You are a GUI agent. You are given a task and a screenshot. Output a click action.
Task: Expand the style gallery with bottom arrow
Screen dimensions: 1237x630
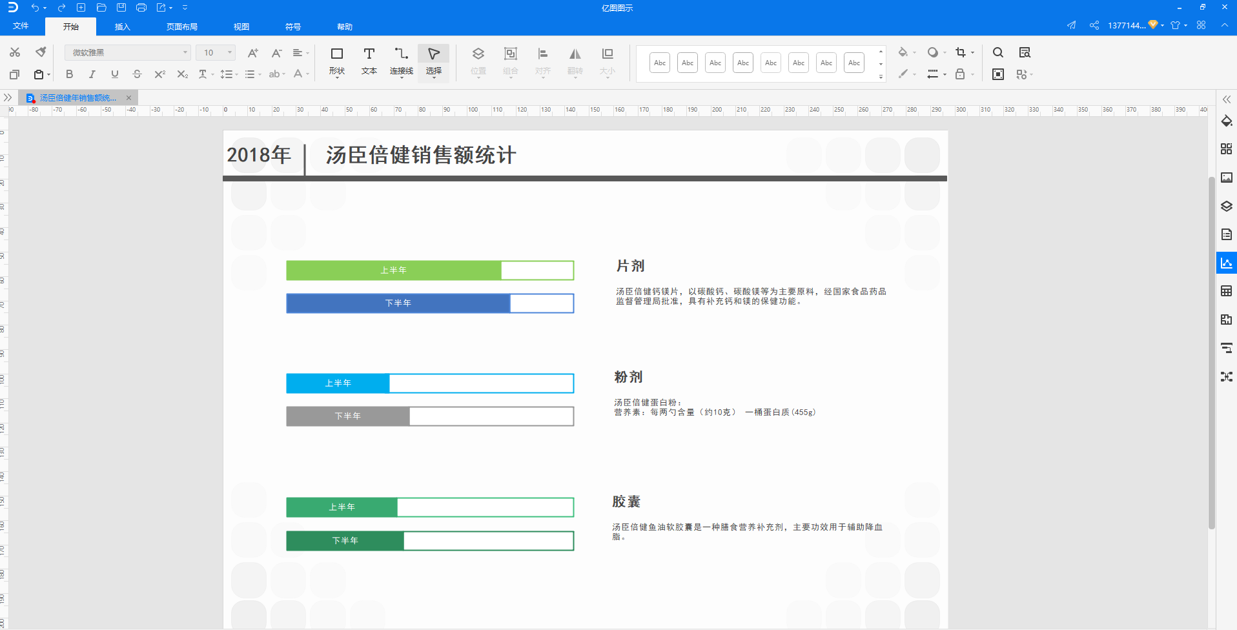pos(881,77)
